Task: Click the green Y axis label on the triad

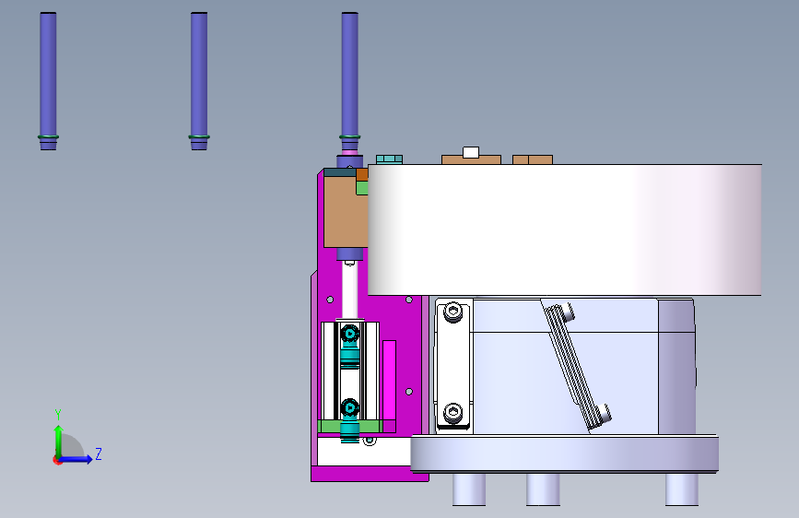Action: click(x=58, y=414)
